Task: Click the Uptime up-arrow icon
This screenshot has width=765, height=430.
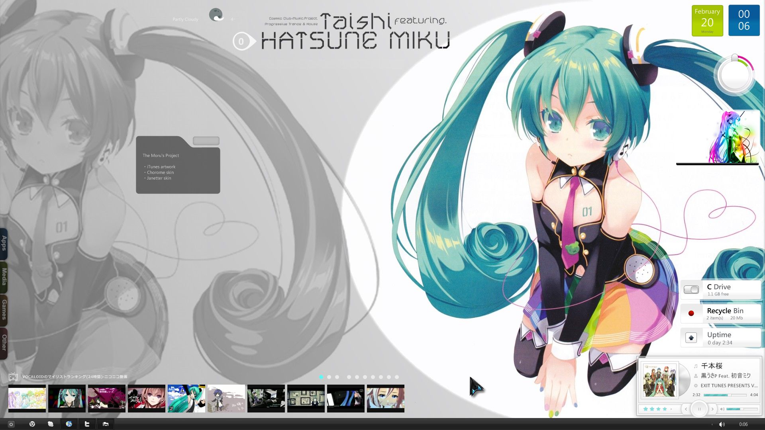Action: [x=691, y=338]
